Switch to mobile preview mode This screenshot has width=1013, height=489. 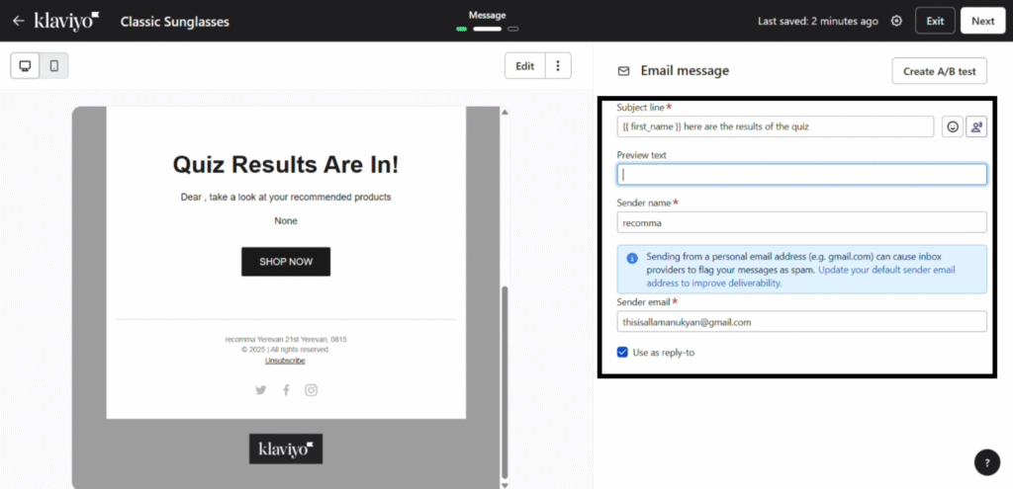tap(54, 66)
